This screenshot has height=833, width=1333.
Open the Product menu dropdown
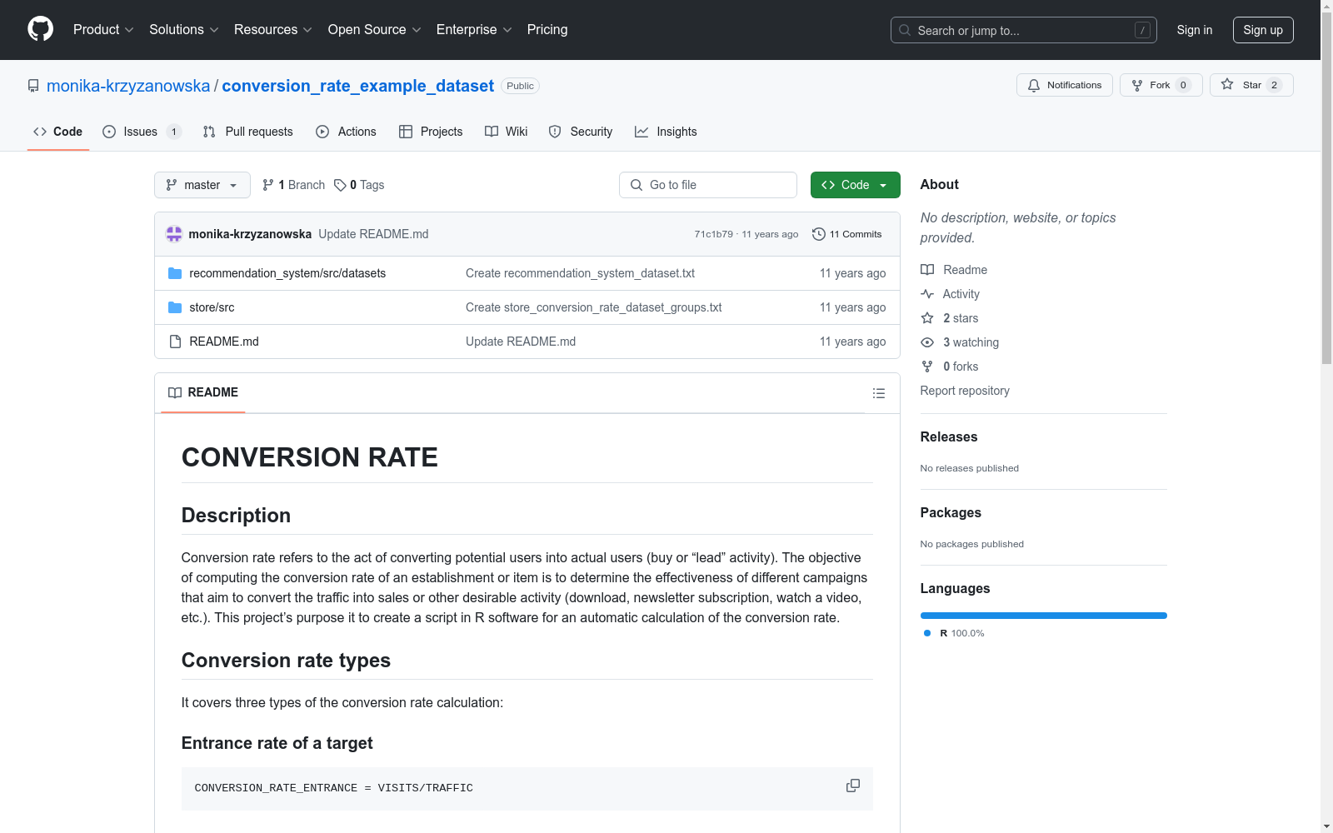click(x=103, y=30)
